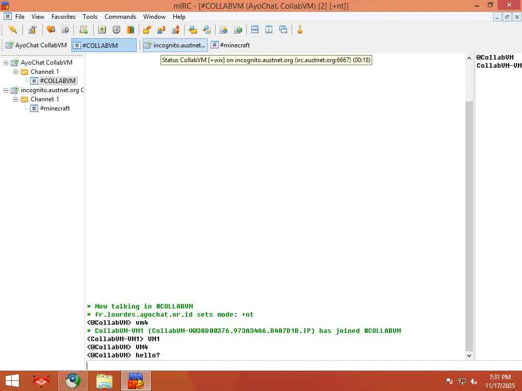
Task: Open the Start menu Windows logo
Action: (x=12, y=381)
